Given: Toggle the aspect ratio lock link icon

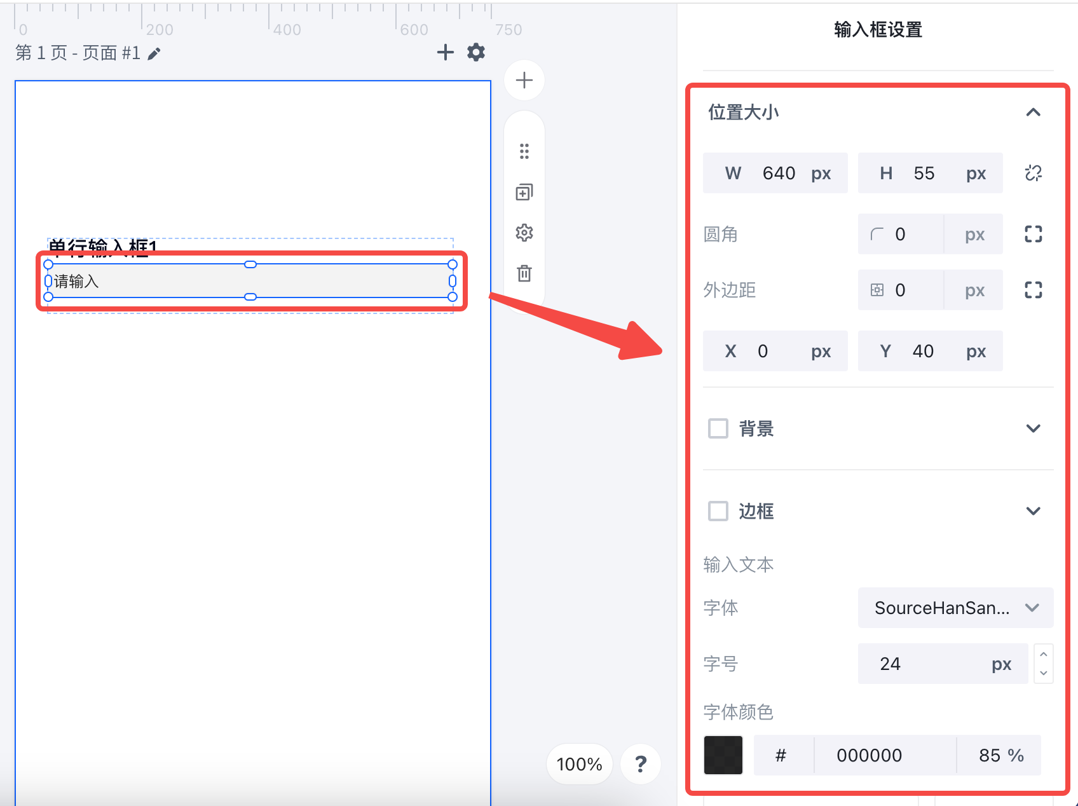Looking at the screenshot, I should [x=1034, y=173].
